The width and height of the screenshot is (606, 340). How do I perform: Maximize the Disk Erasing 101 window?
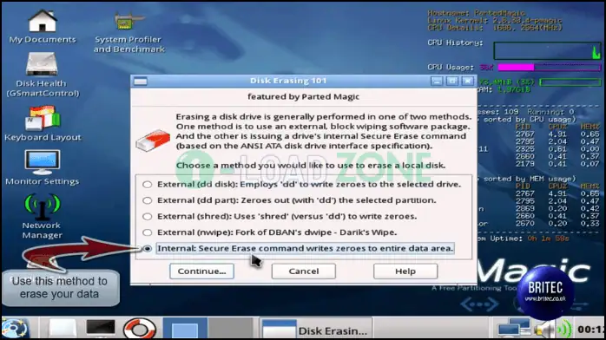click(x=452, y=81)
